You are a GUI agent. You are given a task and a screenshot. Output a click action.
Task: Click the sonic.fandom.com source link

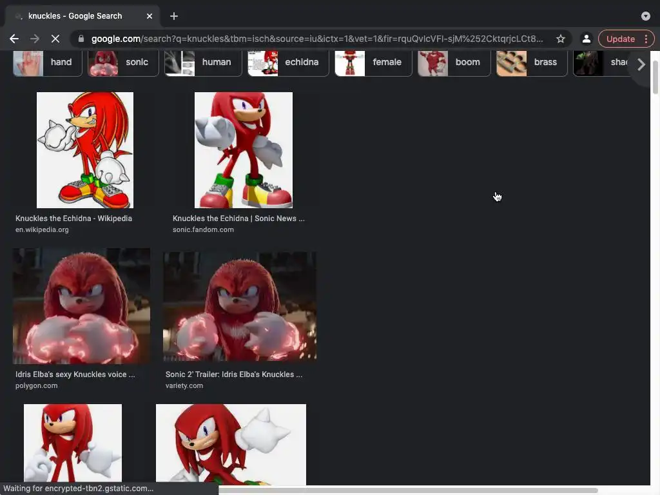203,230
